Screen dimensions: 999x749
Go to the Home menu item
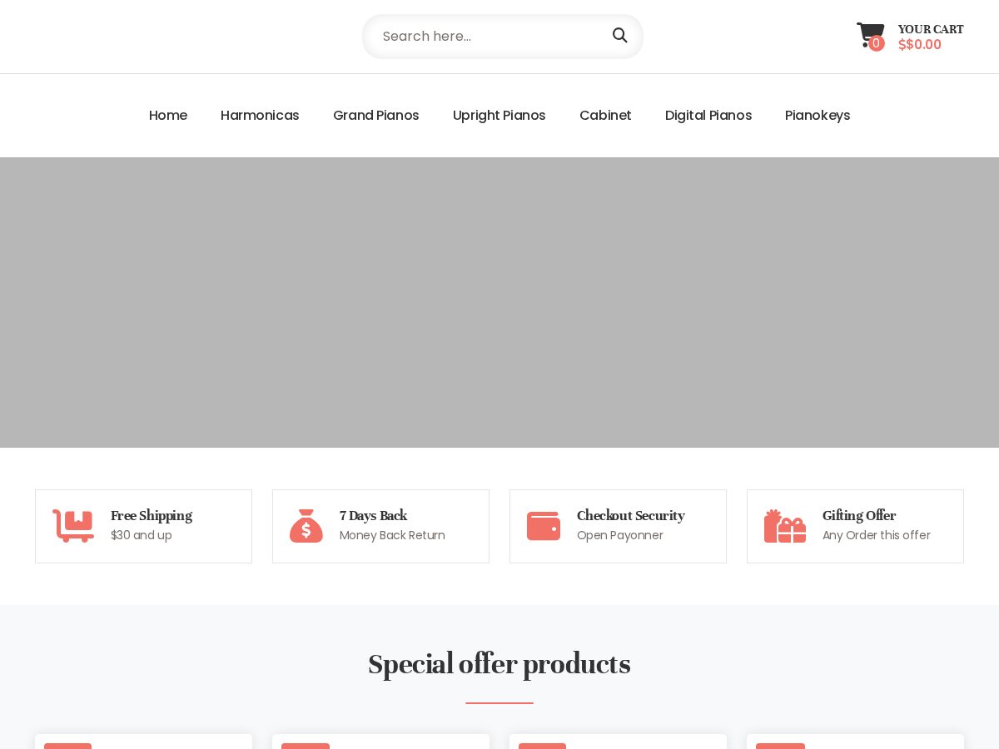pos(168,115)
